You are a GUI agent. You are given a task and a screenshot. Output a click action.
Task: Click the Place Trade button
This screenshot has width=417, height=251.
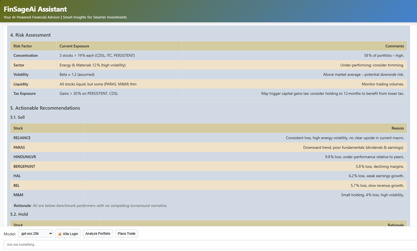tap(127, 234)
